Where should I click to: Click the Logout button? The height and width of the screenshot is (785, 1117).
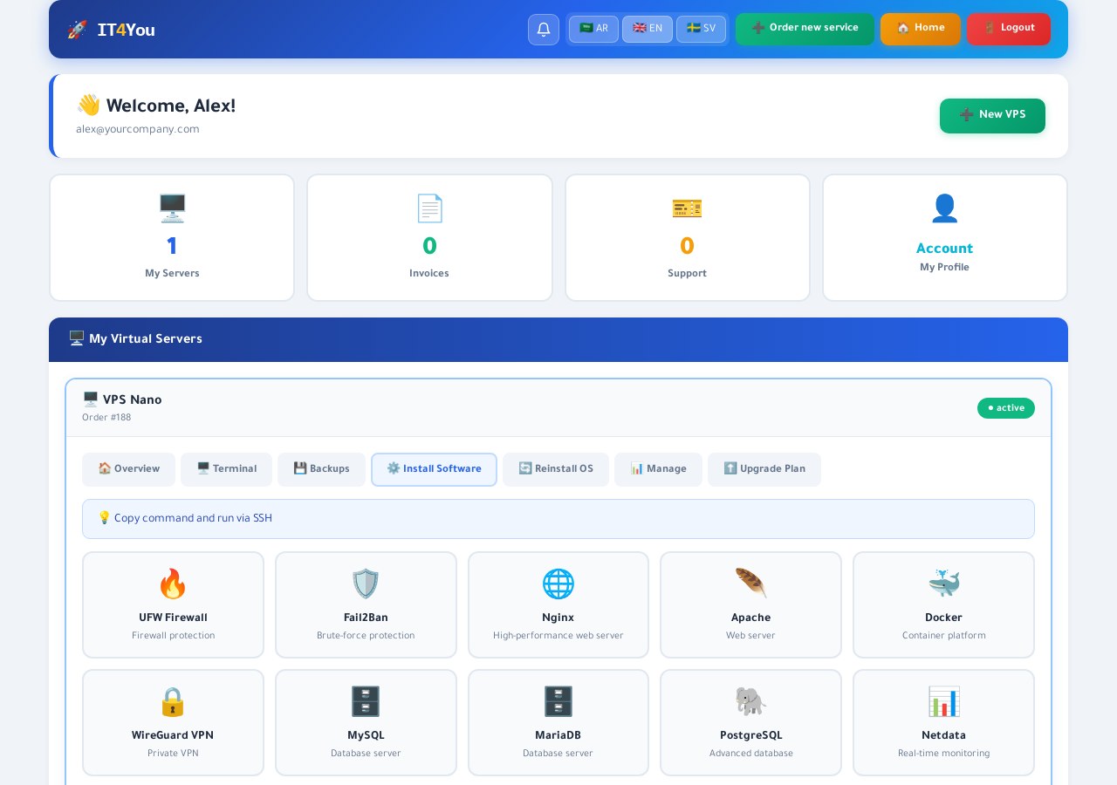[1009, 29]
